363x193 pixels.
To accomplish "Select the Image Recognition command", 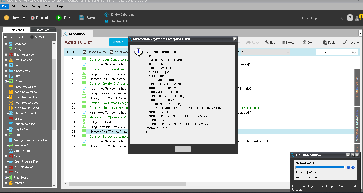I will pyautogui.click(x=26, y=87).
